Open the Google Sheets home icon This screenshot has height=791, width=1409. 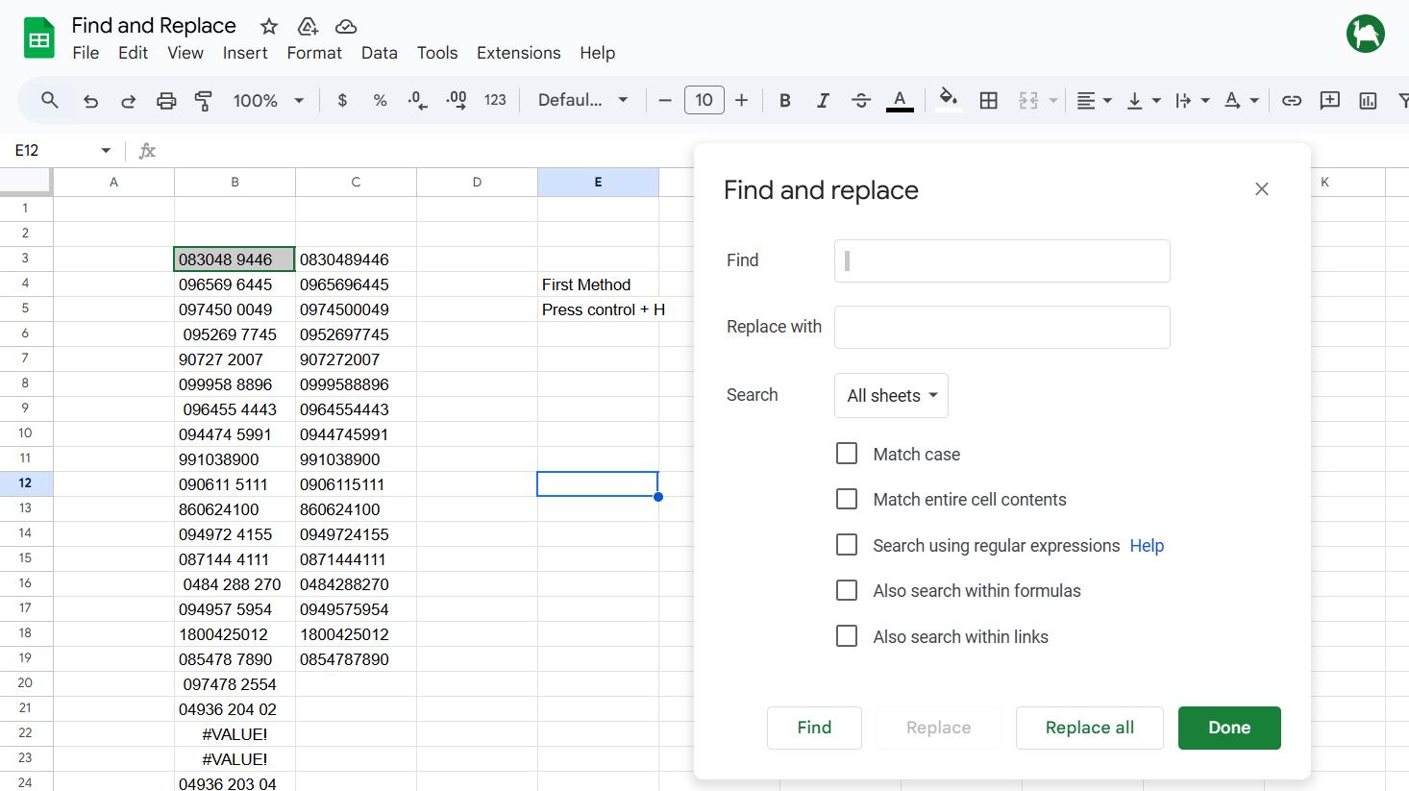point(39,38)
